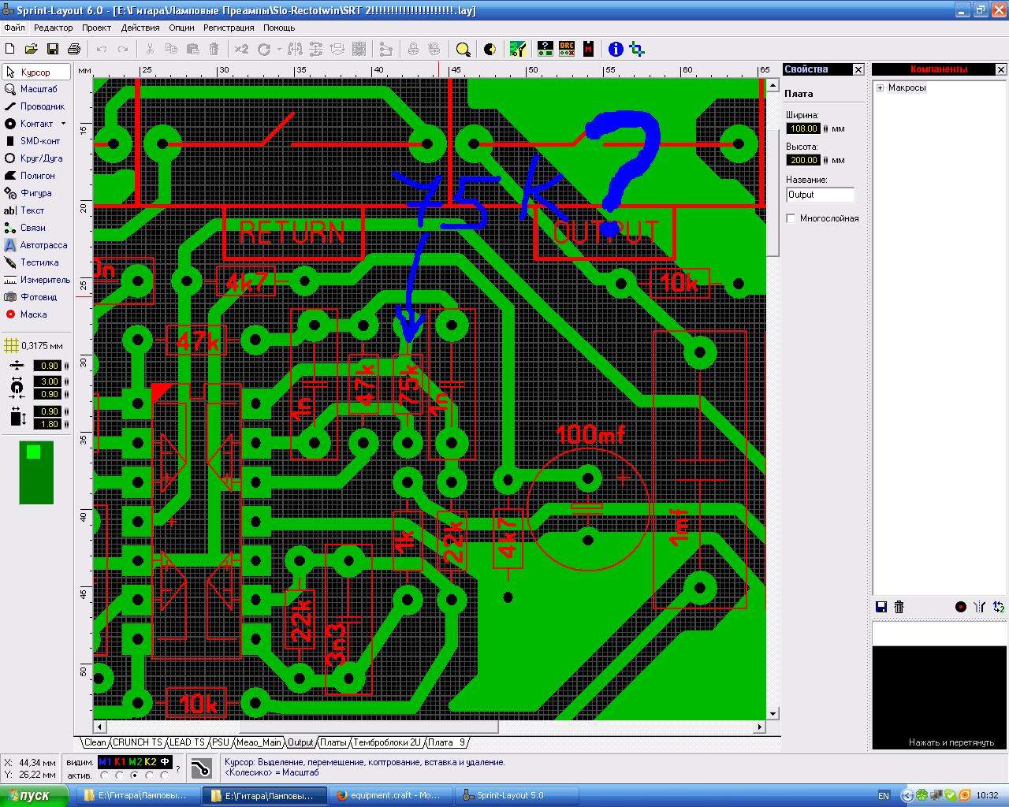Click the Save file icon in toolbar
1009x807 pixels.
point(53,49)
